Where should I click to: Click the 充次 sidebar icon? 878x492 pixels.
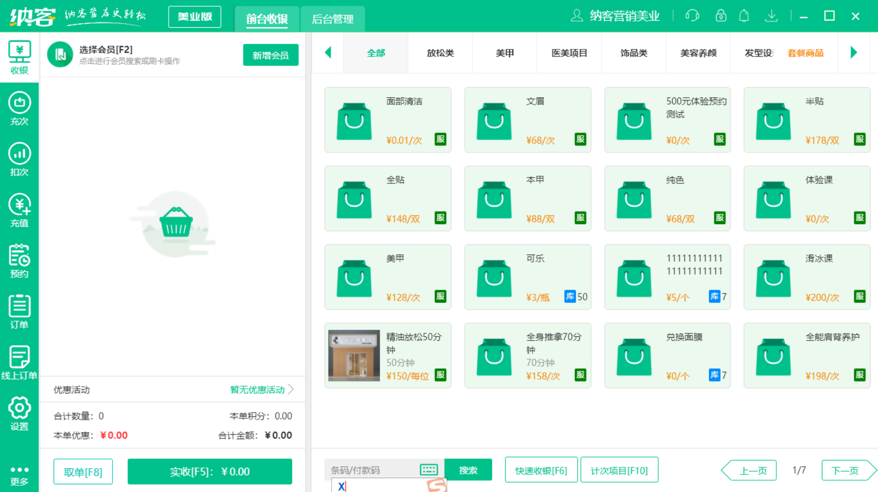click(19, 108)
